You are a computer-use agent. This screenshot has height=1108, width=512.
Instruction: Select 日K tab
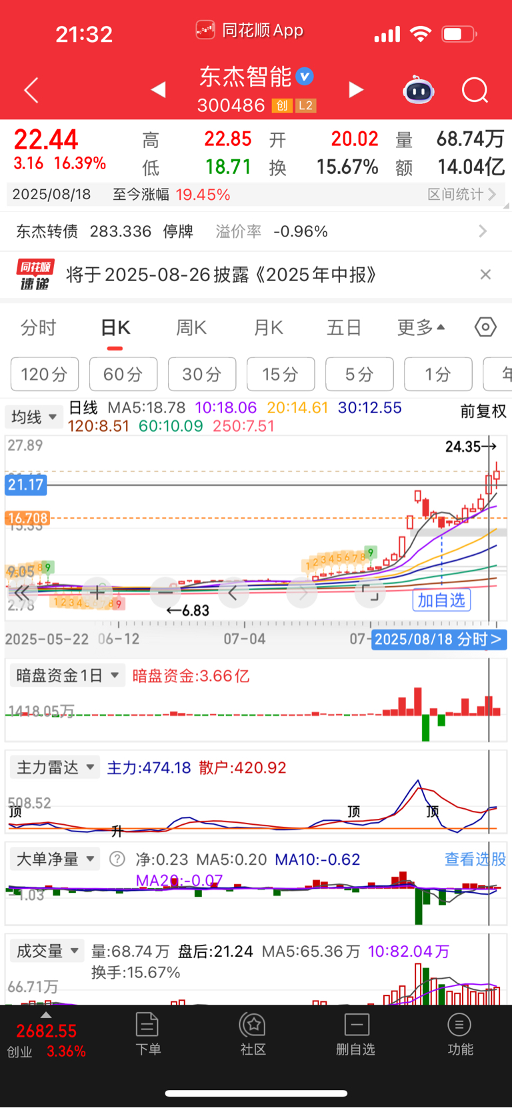point(115,328)
